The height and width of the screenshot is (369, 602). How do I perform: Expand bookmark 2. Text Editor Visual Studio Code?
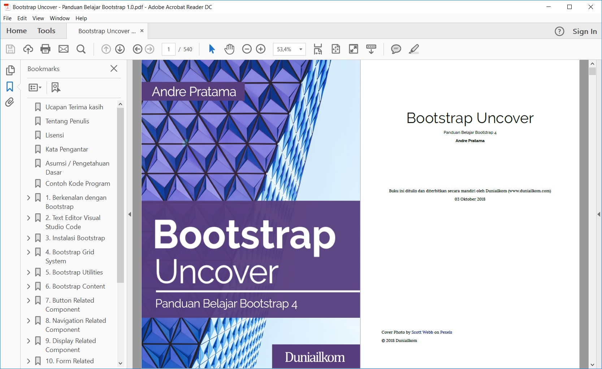coord(29,218)
